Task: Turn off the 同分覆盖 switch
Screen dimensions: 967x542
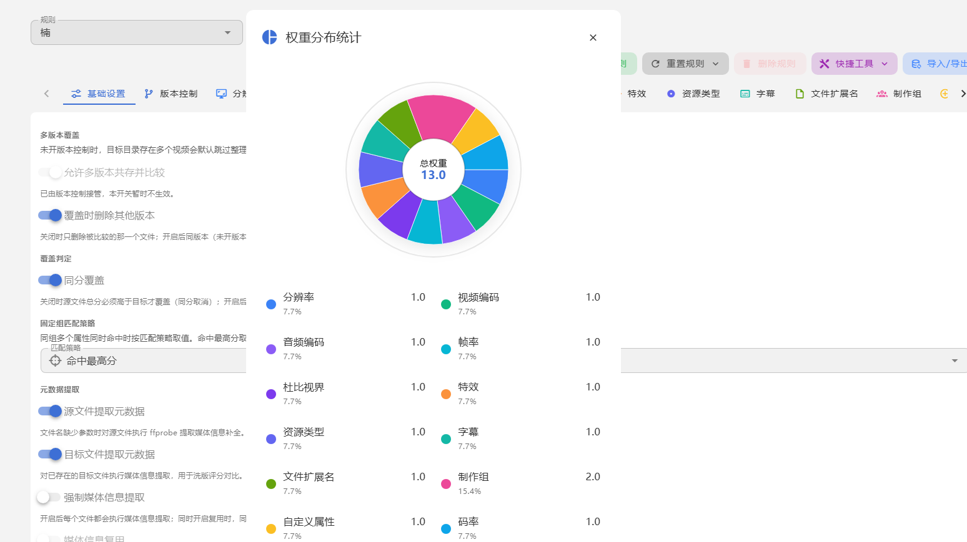Action: pyautogui.click(x=50, y=280)
